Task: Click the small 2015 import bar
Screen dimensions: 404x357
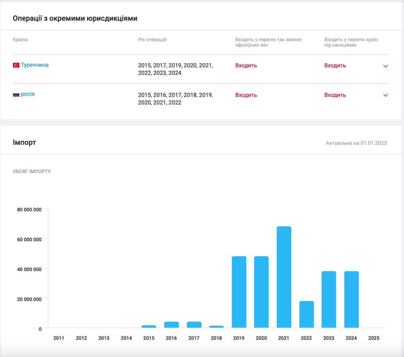Action: 149,326
